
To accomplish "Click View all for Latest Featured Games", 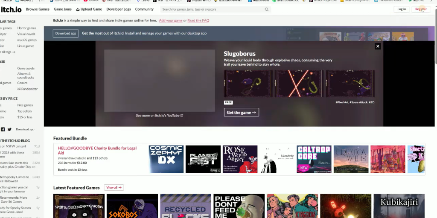I will pyautogui.click(x=114, y=187).
